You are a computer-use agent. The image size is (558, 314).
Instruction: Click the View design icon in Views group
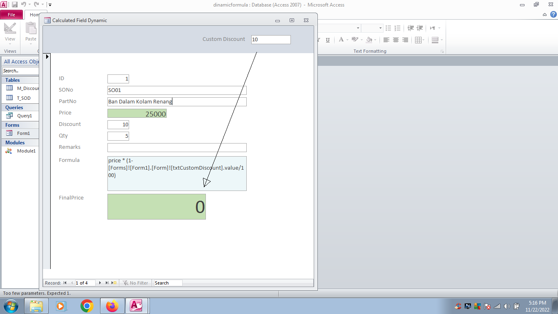click(x=10, y=29)
